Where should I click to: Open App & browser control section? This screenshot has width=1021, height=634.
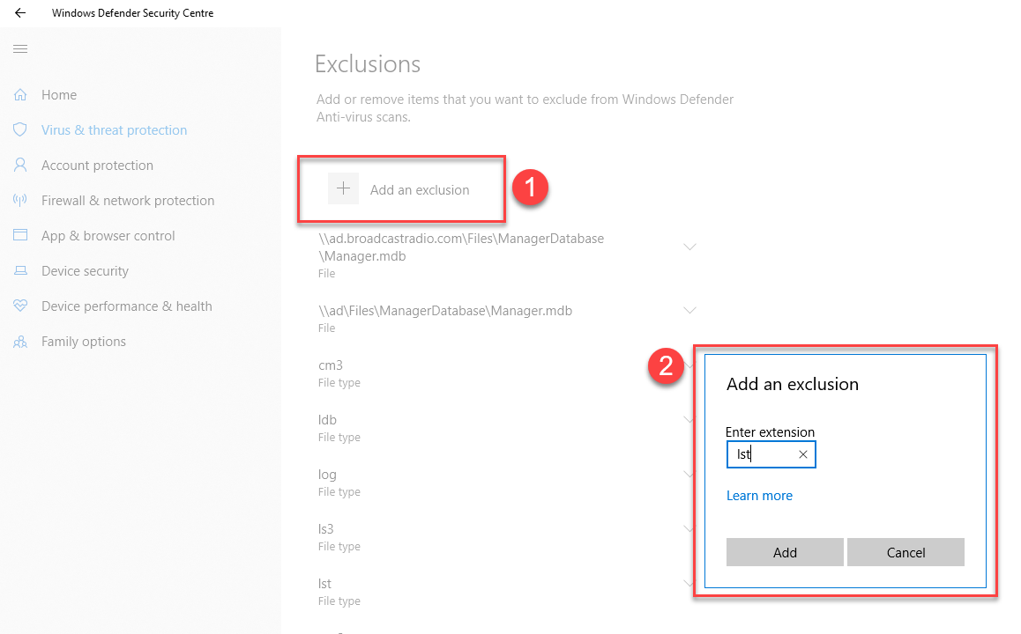coord(108,235)
